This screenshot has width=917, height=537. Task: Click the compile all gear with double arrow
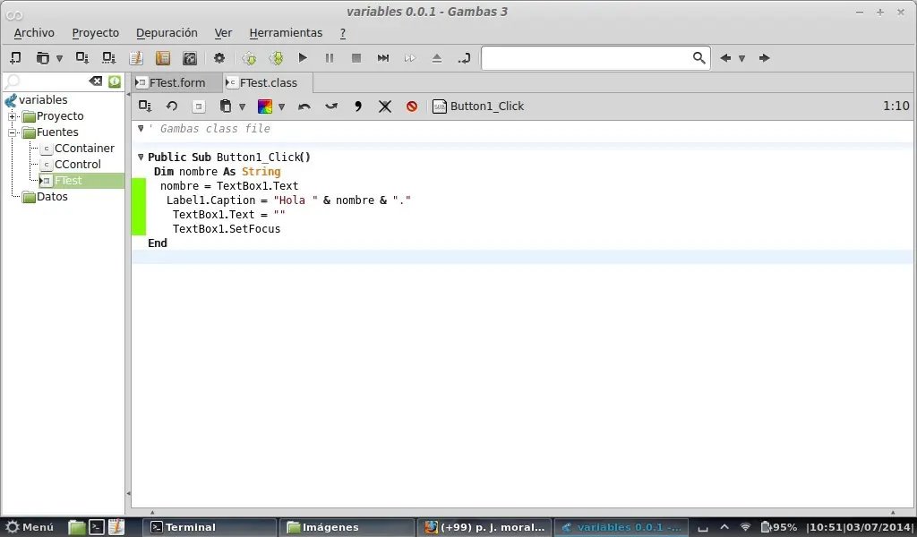(276, 58)
